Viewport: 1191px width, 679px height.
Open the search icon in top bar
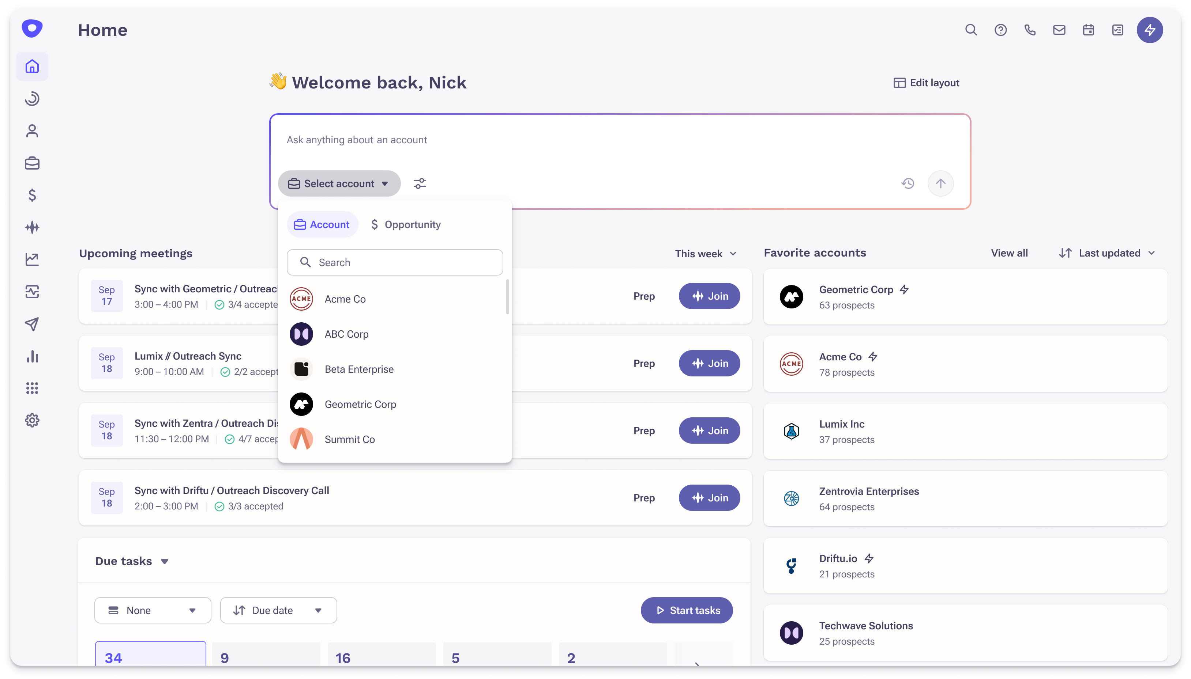pyautogui.click(x=971, y=30)
